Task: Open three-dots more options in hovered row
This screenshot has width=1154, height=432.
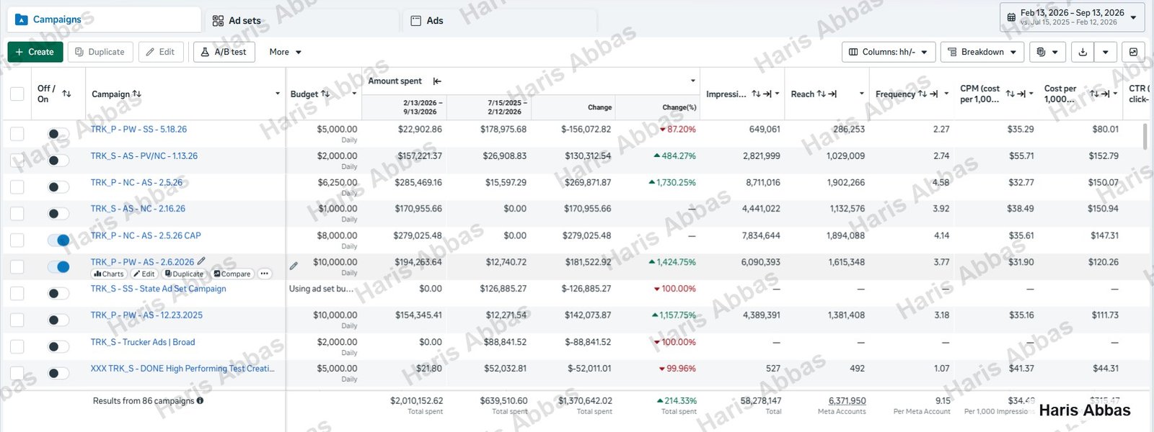Action: point(265,274)
